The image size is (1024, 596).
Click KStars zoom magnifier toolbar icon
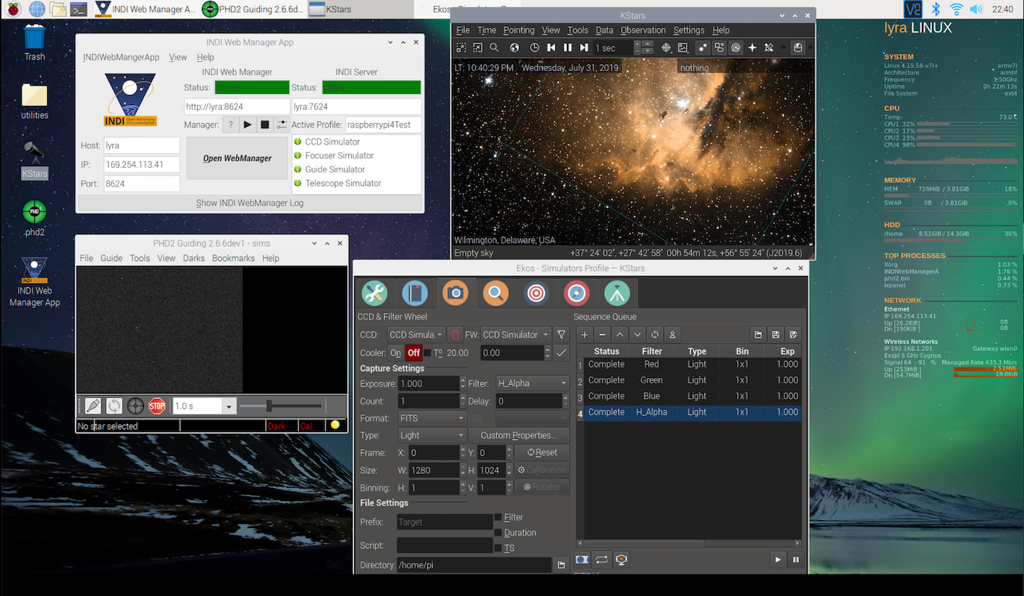point(494,48)
